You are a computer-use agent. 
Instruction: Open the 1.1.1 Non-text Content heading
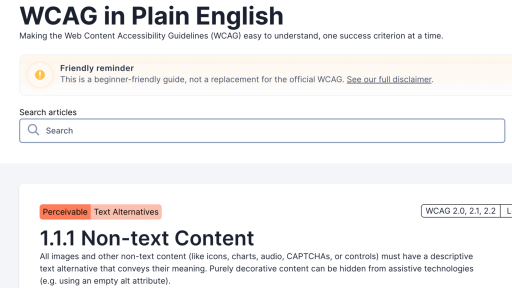147,238
